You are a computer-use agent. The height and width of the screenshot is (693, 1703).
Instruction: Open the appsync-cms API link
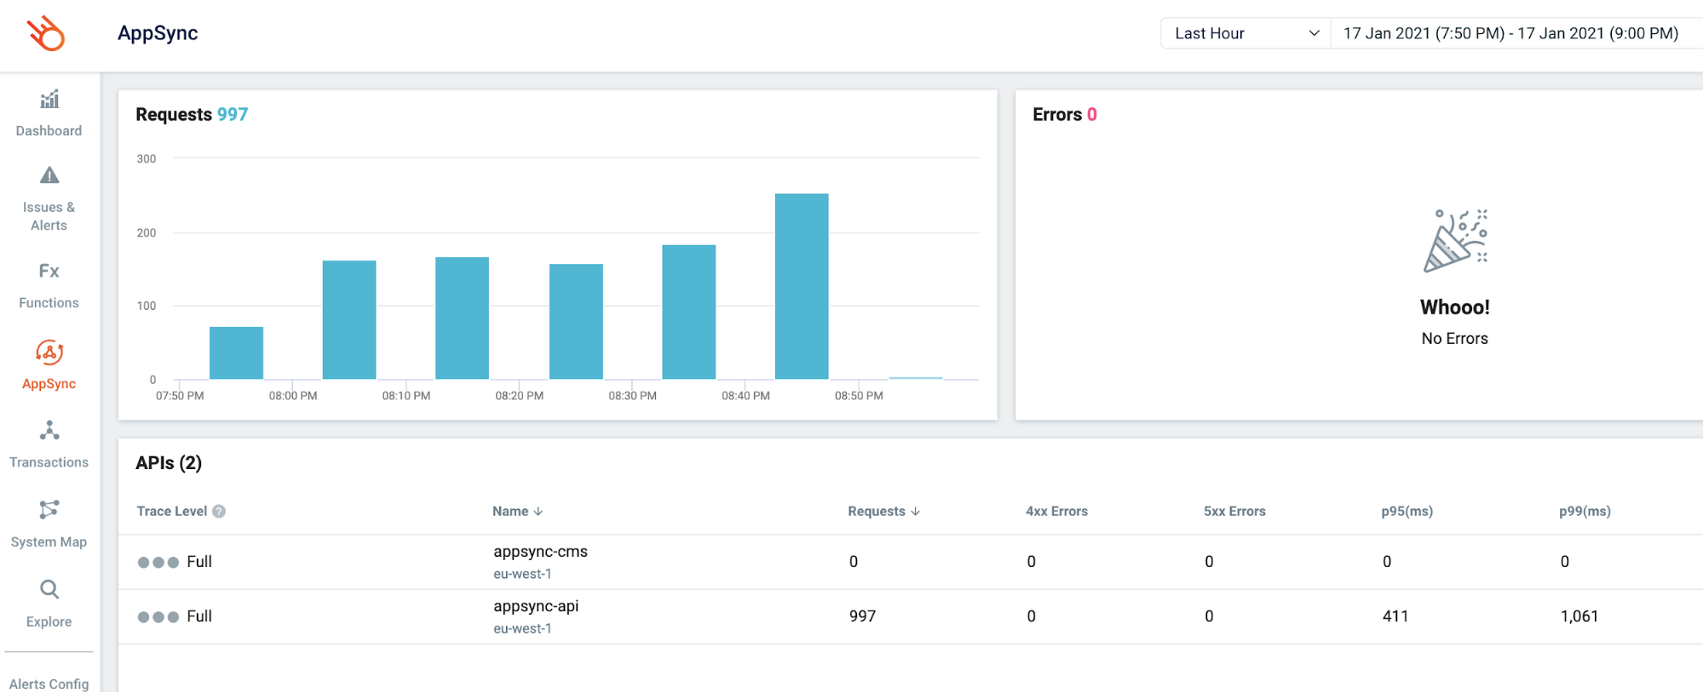coord(540,551)
